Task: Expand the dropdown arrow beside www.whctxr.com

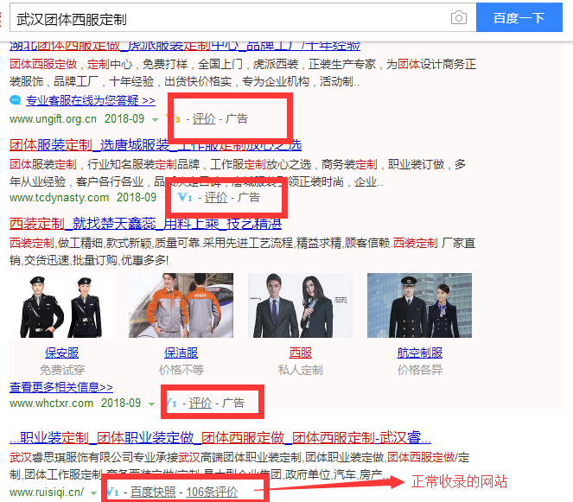Action: 151,404
